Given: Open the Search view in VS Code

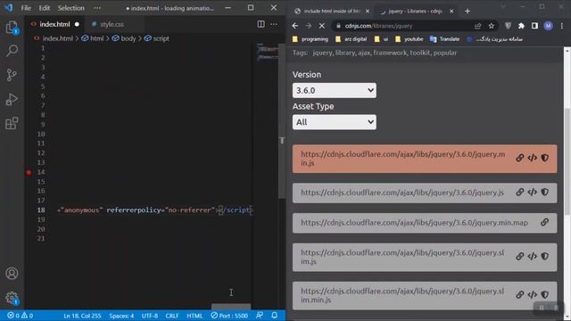Looking at the screenshot, I should pos(12,51).
